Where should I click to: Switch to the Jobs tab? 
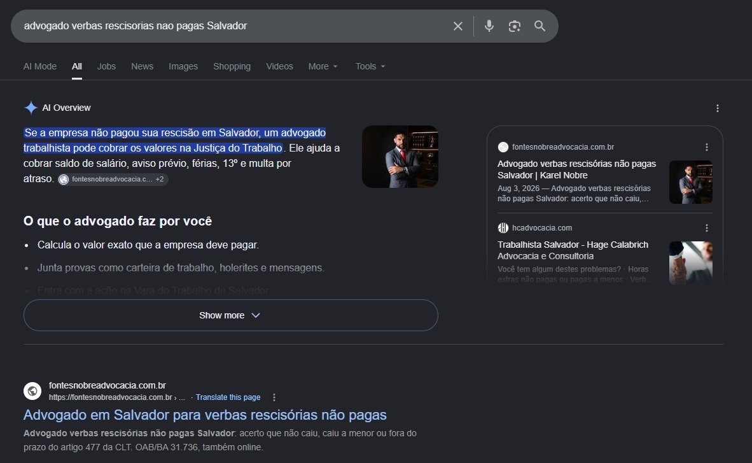pyautogui.click(x=106, y=66)
